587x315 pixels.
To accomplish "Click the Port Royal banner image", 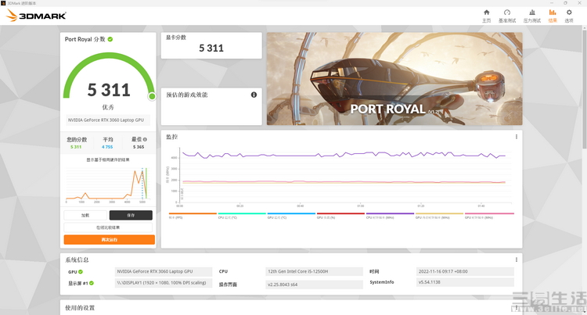I will tap(394, 78).
